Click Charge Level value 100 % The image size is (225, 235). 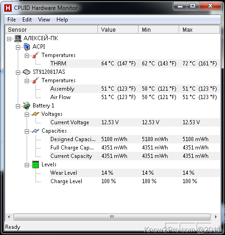tap(109, 181)
